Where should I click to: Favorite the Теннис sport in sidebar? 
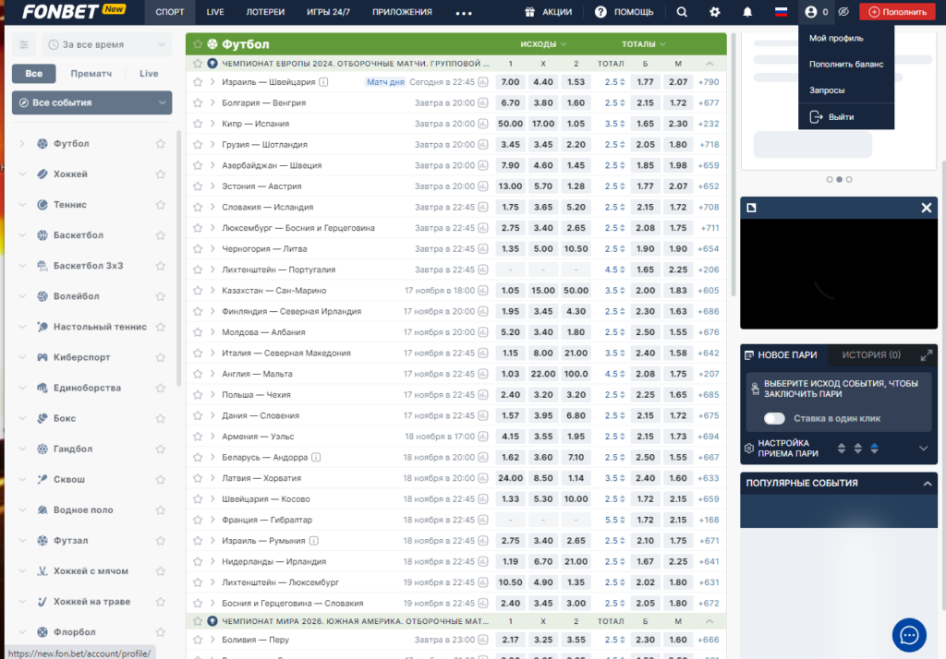point(161,205)
